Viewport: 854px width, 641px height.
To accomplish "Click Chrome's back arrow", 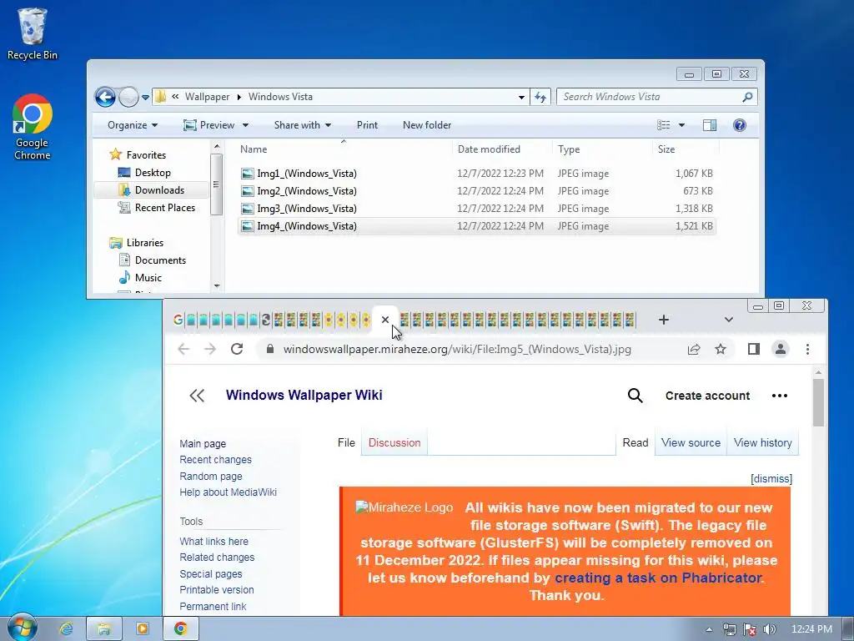I will pyautogui.click(x=183, y=349).
